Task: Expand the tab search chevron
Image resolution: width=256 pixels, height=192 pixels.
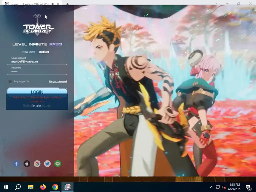Action: point(216,3)
